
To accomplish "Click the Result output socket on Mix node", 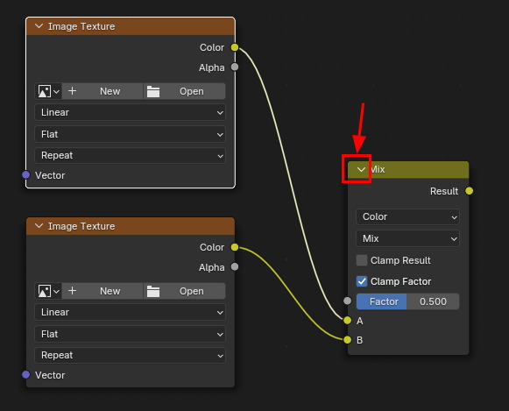I will 469,191.
